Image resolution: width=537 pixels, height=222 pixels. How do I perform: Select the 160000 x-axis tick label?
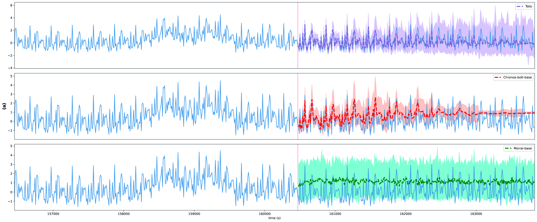pos(264,214)
